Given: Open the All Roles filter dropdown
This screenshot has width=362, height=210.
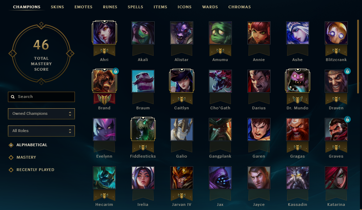Looking at the screenshot, I should [x=41, y=131].
